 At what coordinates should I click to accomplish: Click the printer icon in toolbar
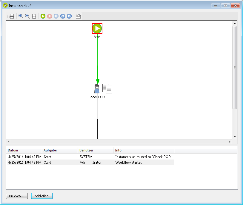click(x=12, y=16)
